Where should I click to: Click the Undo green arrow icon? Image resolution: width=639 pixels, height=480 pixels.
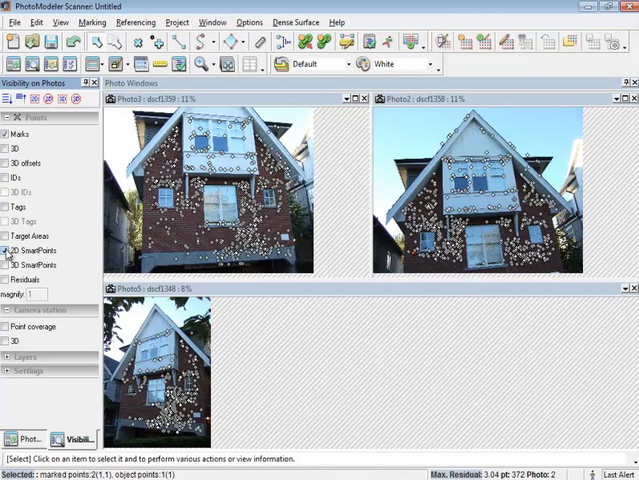tap(74, 42)
